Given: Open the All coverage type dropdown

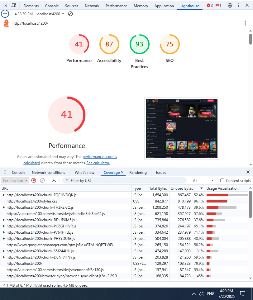Looking at the screenshot, I should click(x=203, y=180).
